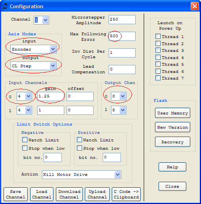Enable Thread 1 launch on power up
201x204 pixels.
158,36
